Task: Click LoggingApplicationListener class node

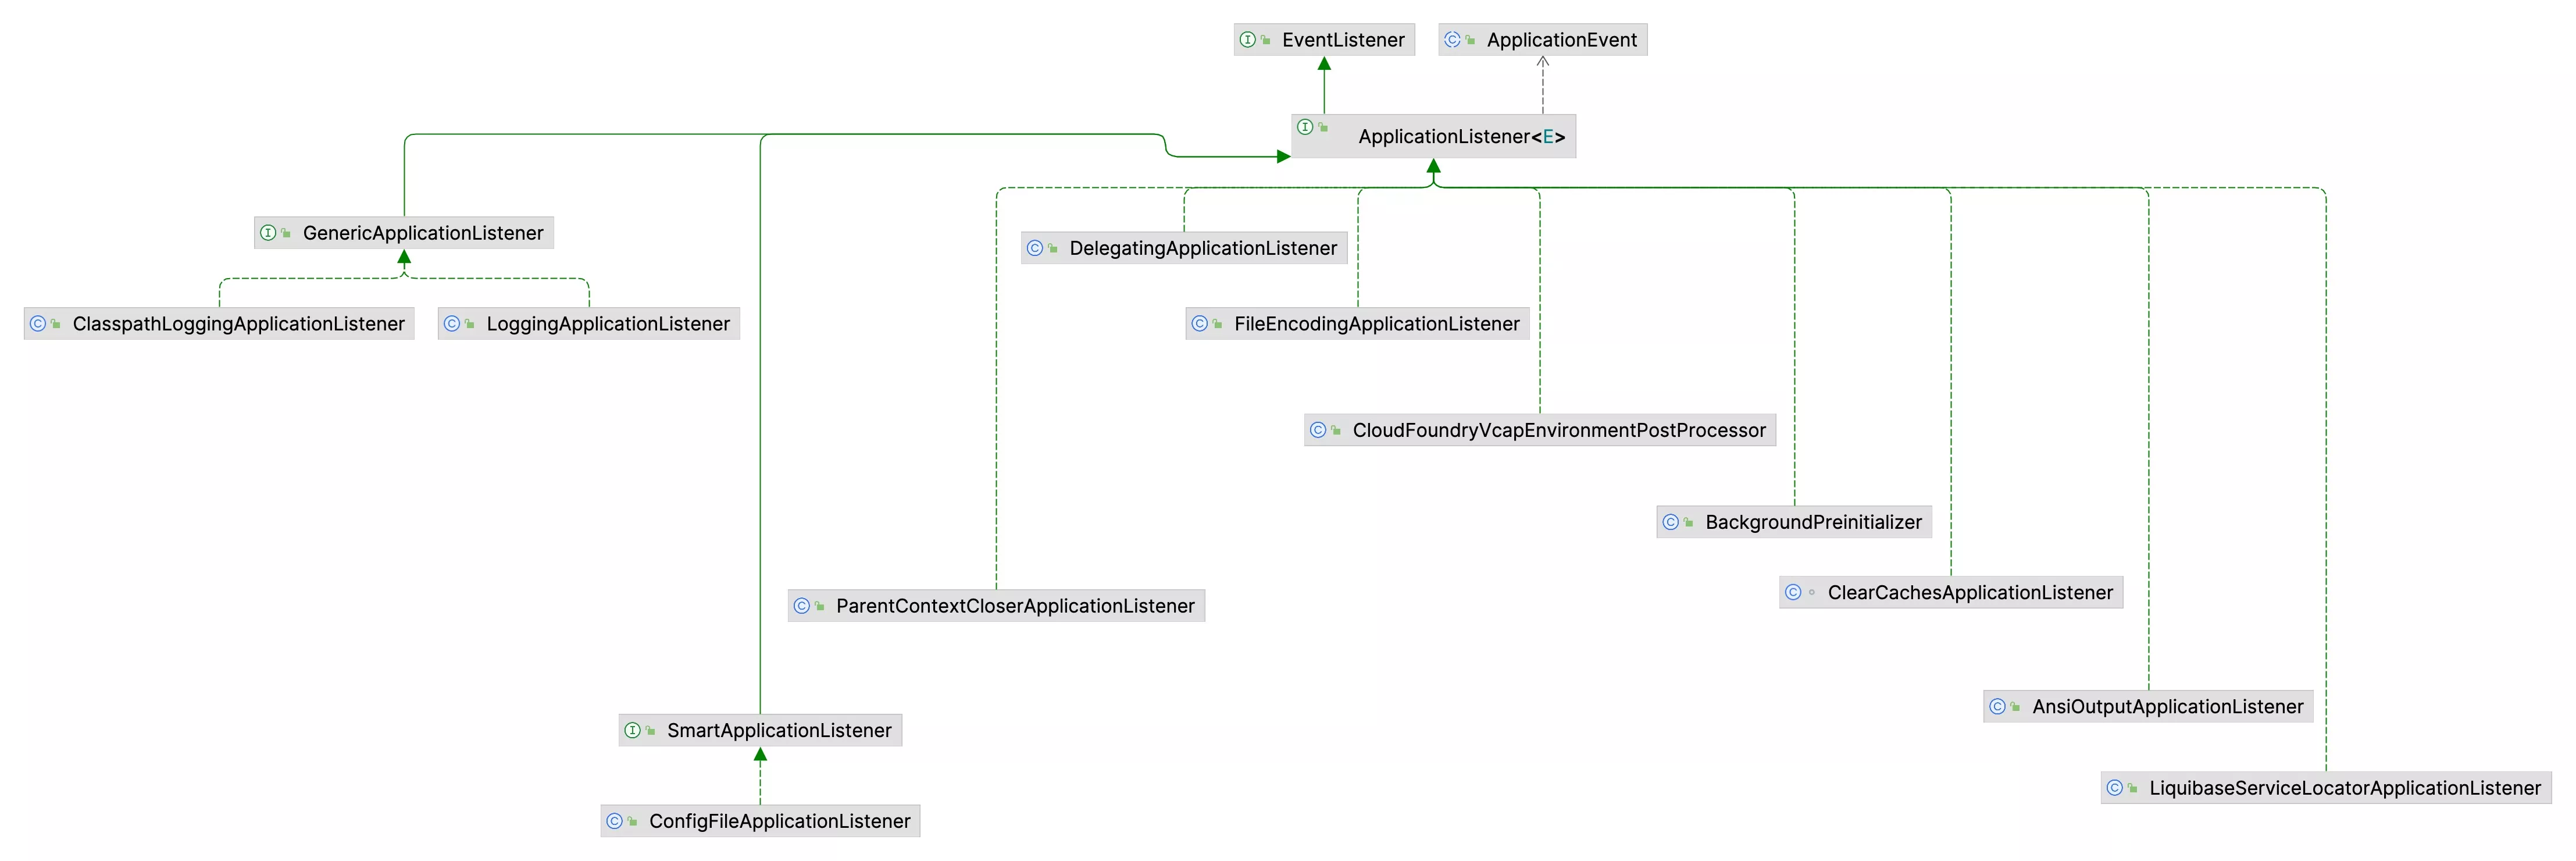Action: 589,324
